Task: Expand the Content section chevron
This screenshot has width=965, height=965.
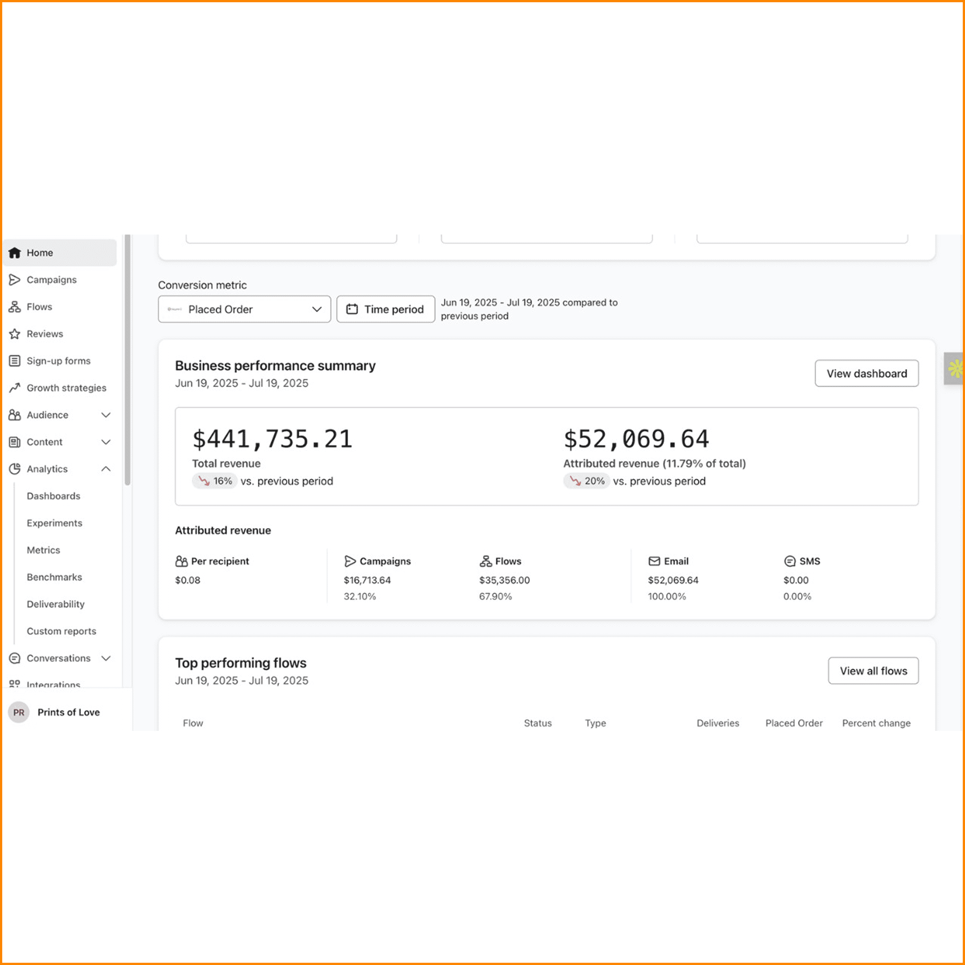Action: click(106, 442)
